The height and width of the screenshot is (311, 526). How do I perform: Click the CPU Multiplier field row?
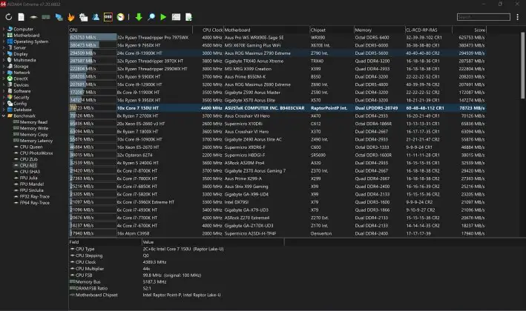click(176, 269)
